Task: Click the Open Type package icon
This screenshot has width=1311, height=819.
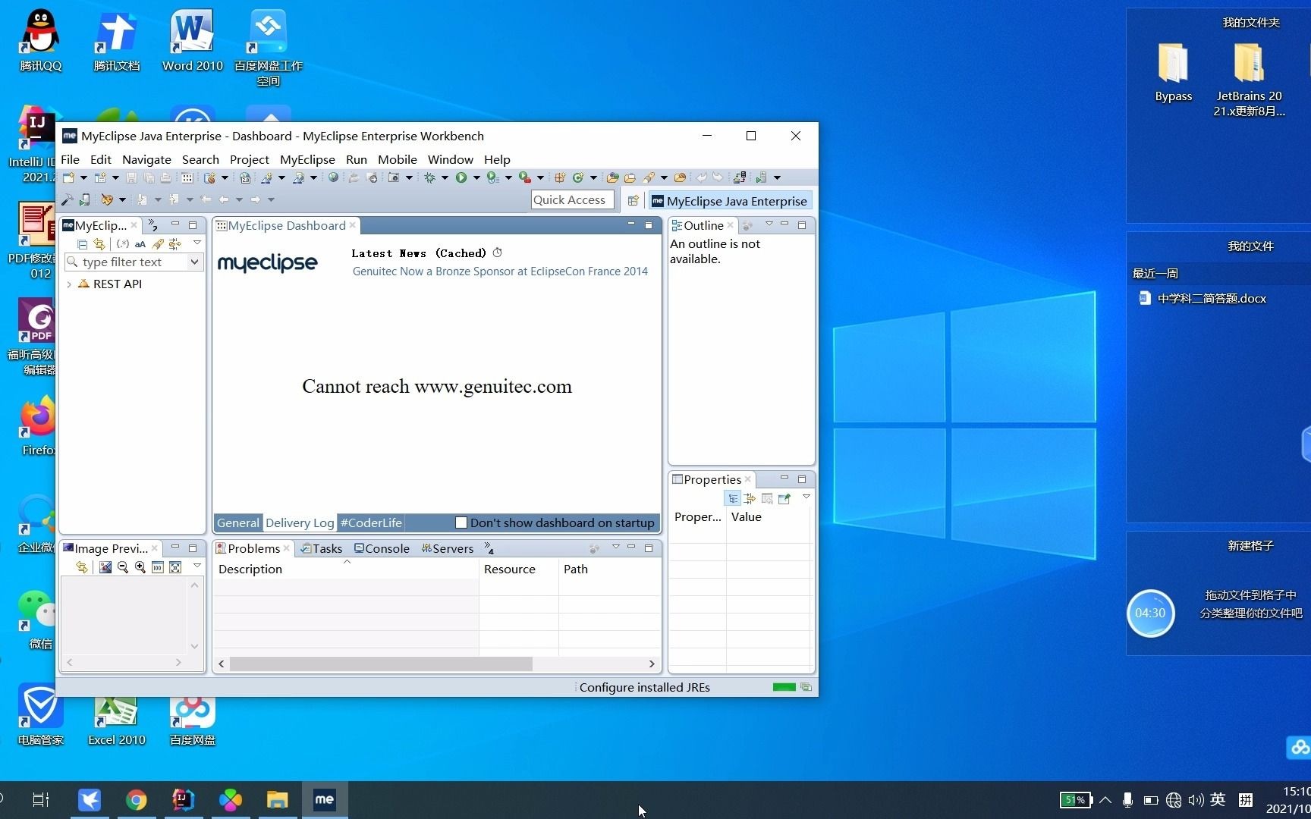Action: pyautogui.click(x=613, y=177)
